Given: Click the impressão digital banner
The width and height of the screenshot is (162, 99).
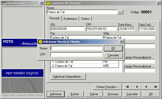Looking at the screenshot, I should (22, 73).
